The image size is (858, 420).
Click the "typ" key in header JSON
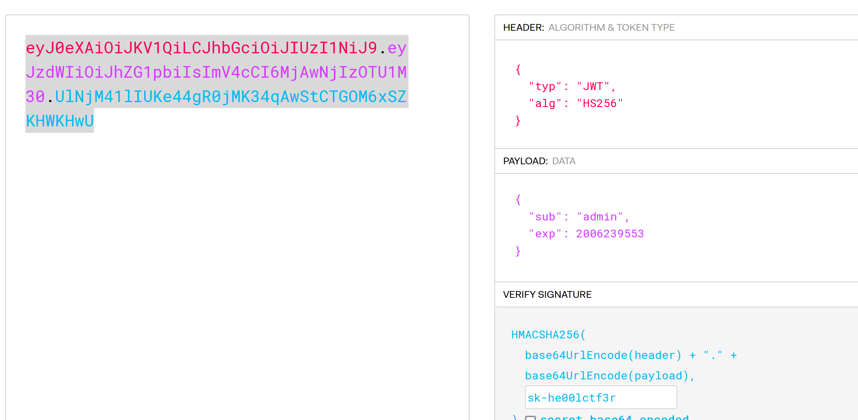coord(545,87)
